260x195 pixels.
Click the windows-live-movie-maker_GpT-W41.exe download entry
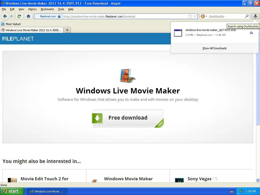pyautogui.click(x=214, y=33)
